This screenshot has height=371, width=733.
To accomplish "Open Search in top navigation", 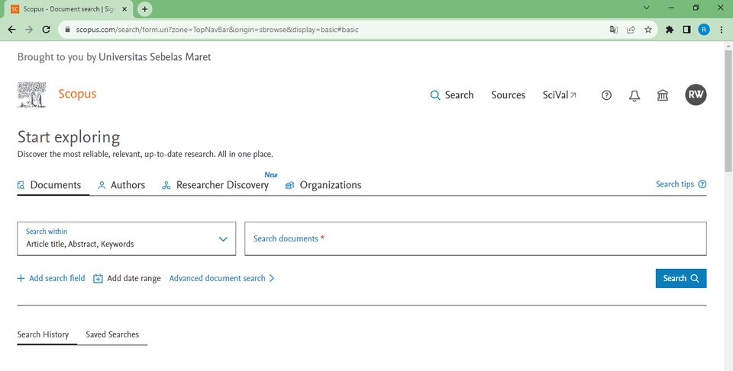I will [x=451, y=95].
